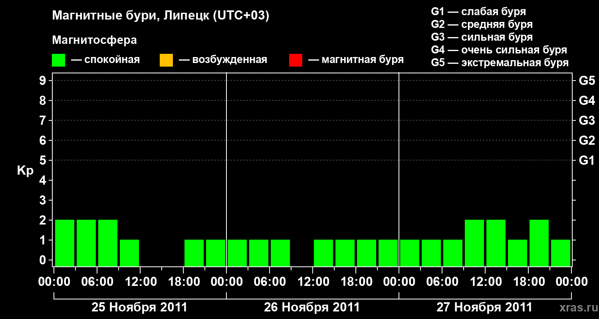The height and width of the screenshot is (319, 599).
Task: Click the G3 label on right axis
Action: coord(587,120)
